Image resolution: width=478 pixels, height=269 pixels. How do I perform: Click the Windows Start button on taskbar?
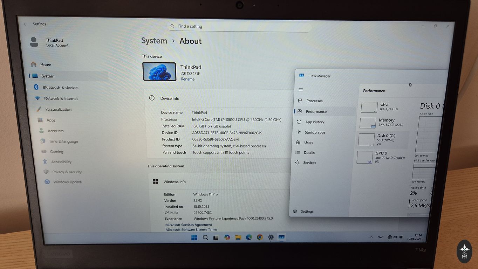click(x=194, y=237)
